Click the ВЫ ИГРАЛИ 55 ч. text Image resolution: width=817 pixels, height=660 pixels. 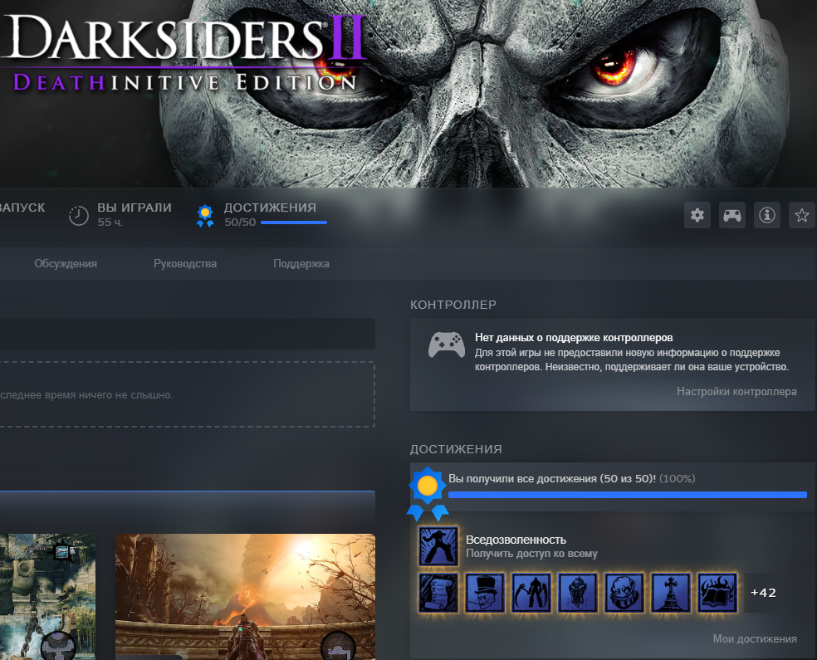point(135,215)
